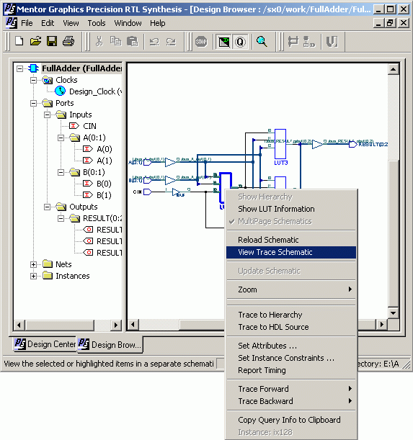413x440 pixels.
Task: Click the Print toolbar icon
Action: (x=68, y=41)
